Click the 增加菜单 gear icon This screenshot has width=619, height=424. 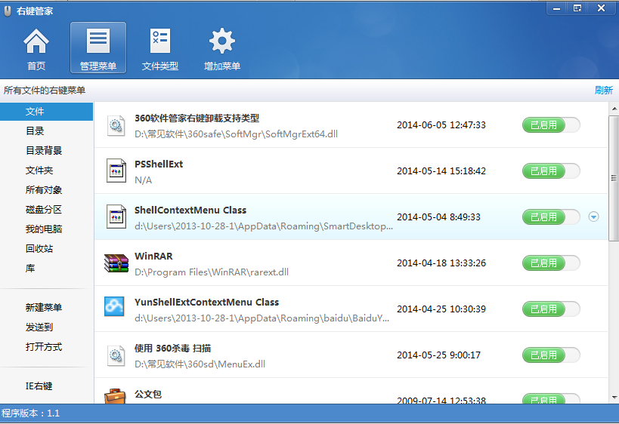pyautogui.click(x=222, y=48)
